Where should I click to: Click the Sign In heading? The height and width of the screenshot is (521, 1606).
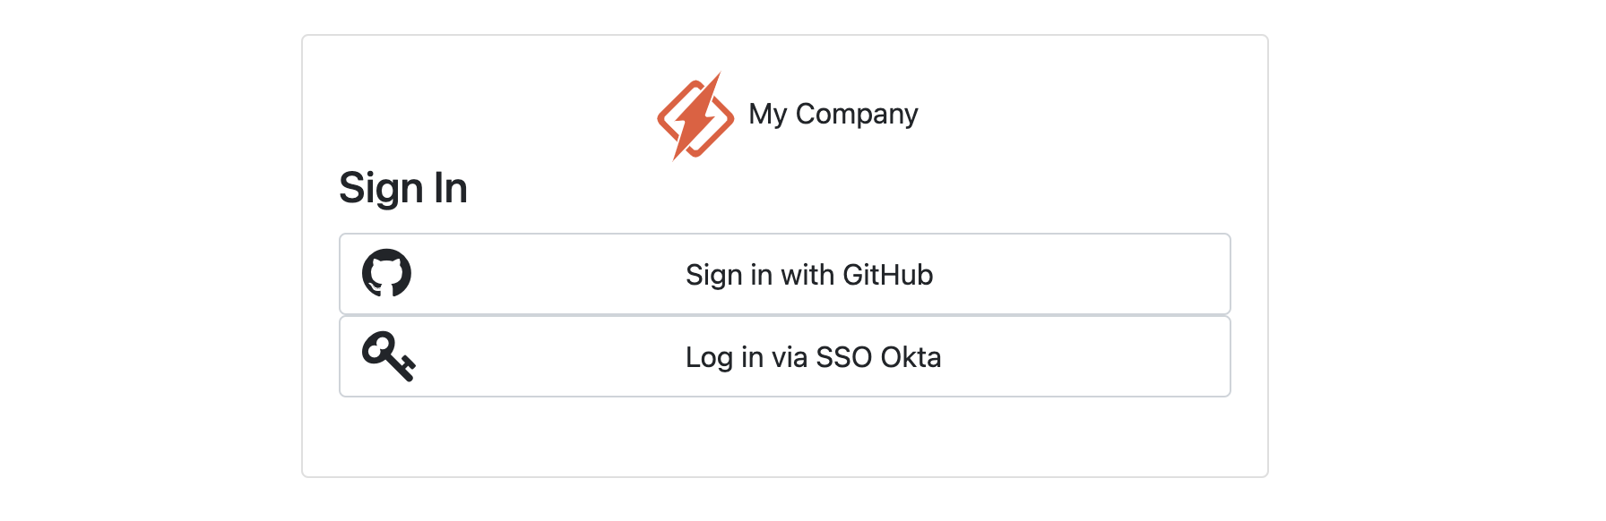coord(403,188)
